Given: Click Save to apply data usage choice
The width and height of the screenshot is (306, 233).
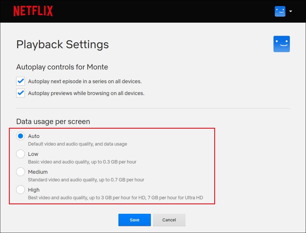Looking at the screenshot, I should pos(134,220).
